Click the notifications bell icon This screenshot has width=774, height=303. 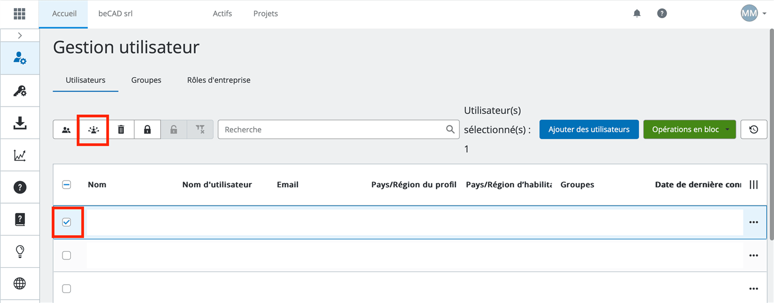[x=637, y=13]
